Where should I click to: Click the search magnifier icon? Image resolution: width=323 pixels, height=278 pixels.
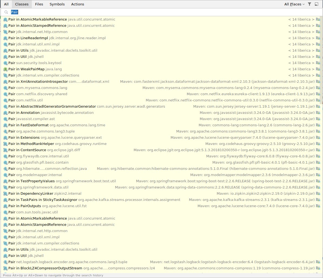pos(6,12)
